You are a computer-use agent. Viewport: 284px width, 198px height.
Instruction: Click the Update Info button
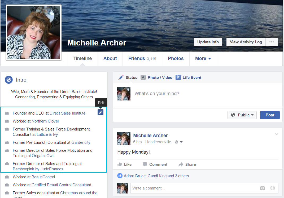(x=208, y=42)
